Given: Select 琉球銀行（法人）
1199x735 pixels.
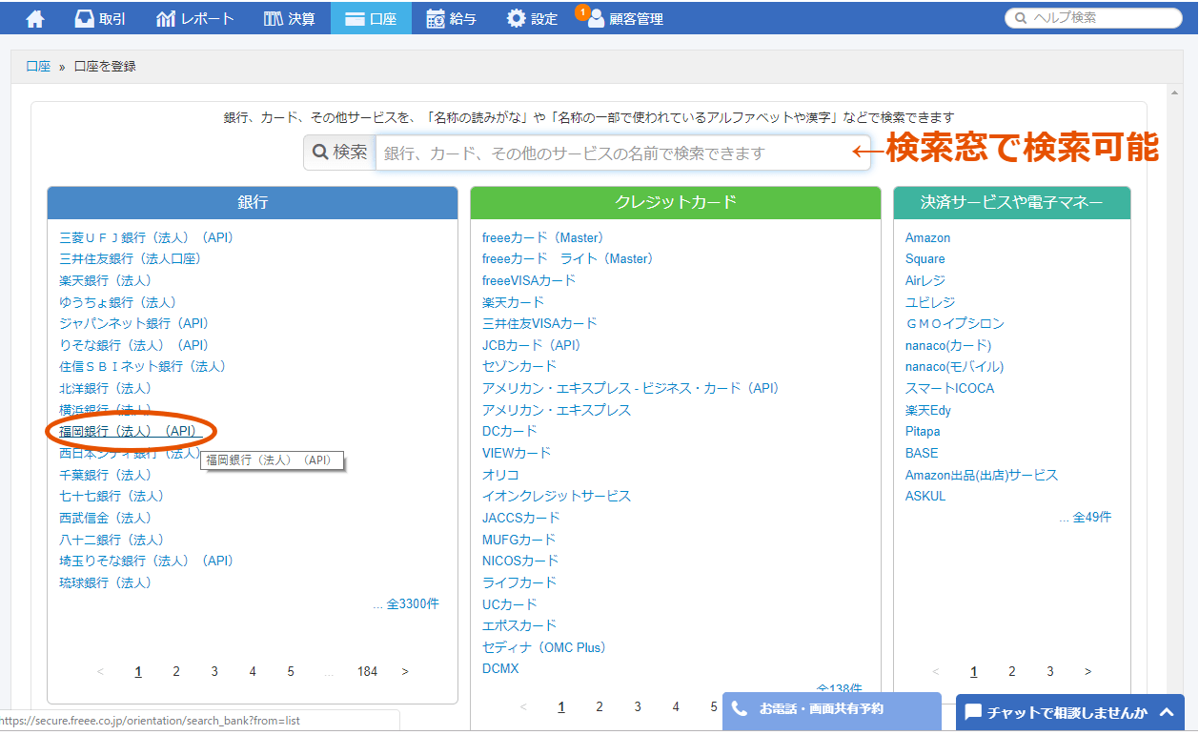Looking at the screenshot, I should 105,582.
